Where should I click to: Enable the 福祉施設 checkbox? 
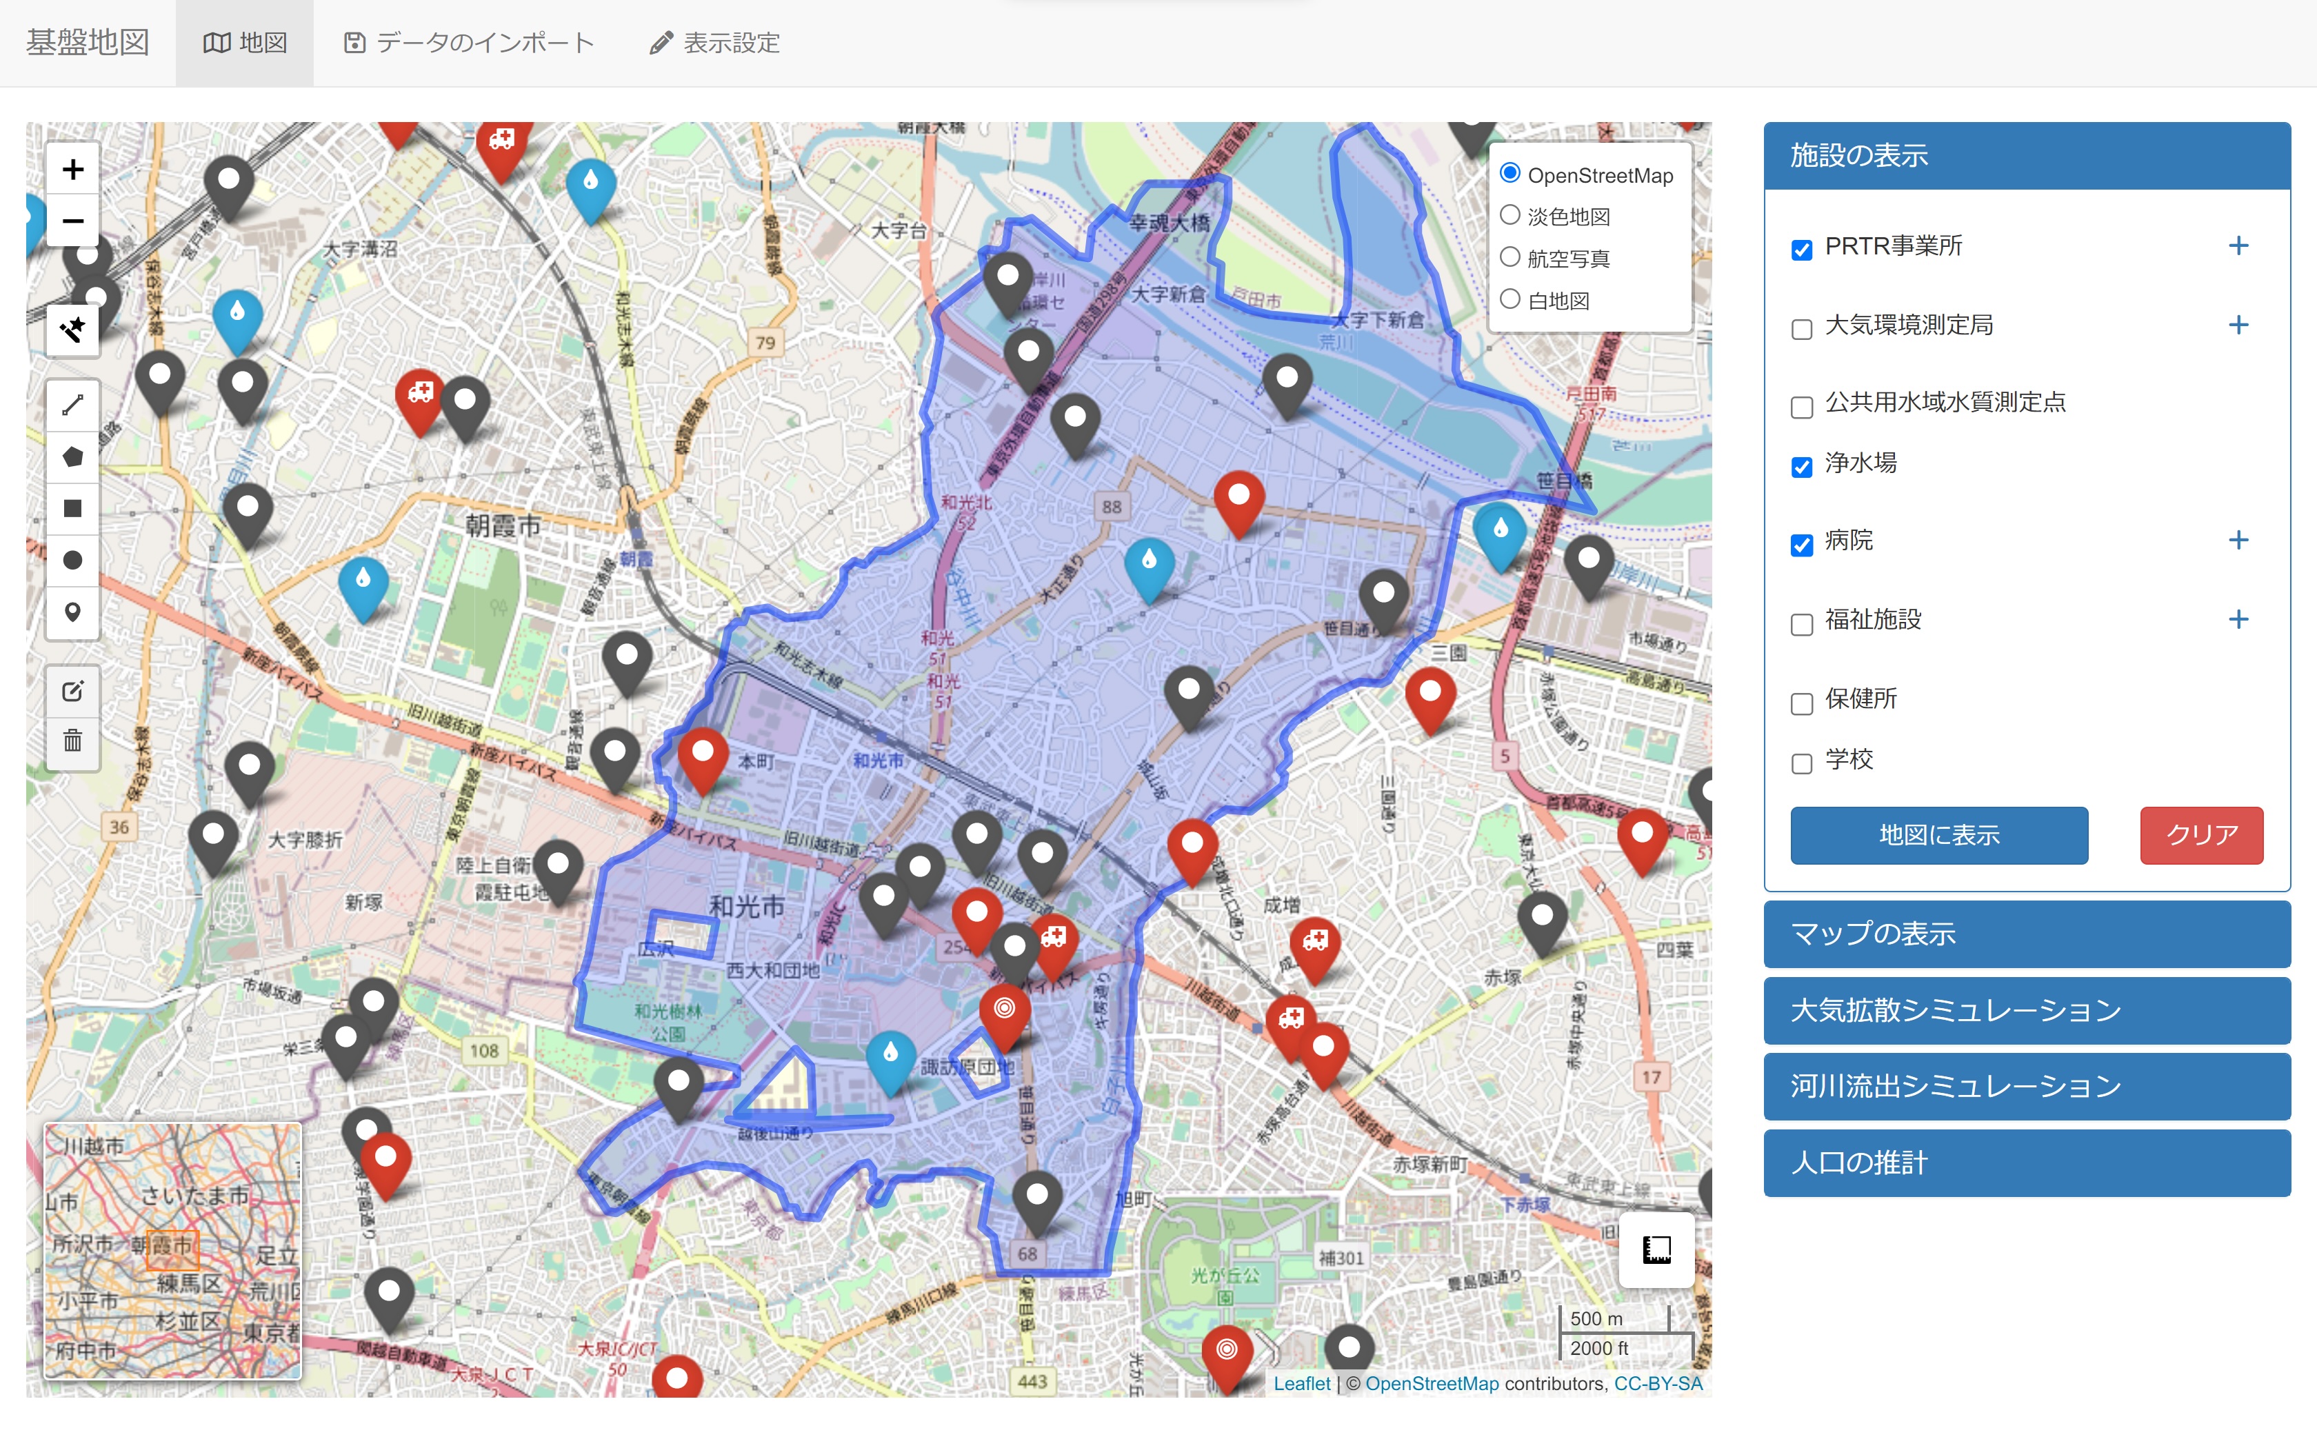point(1801,623)
